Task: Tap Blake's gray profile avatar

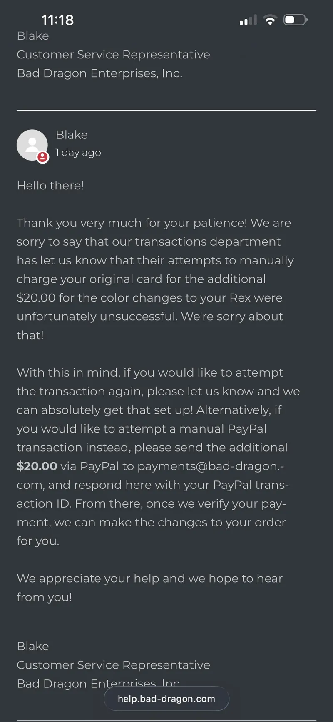Action: [32, 145]
